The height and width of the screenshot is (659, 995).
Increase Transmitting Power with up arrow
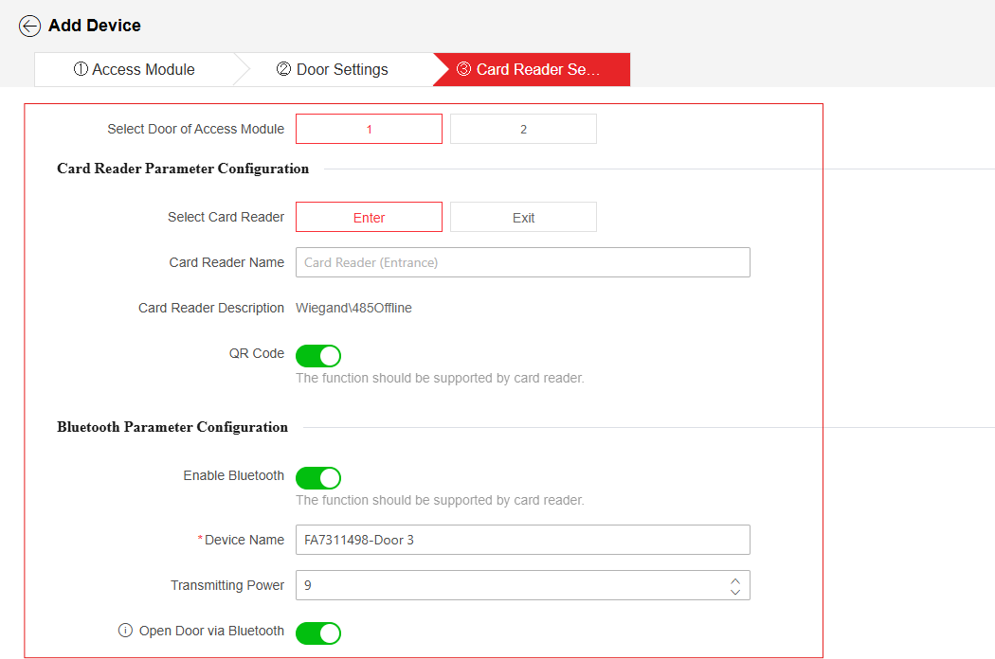coord(734,580)
